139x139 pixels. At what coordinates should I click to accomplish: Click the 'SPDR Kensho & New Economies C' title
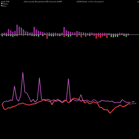pyautogui.click(x=90, y=2)
